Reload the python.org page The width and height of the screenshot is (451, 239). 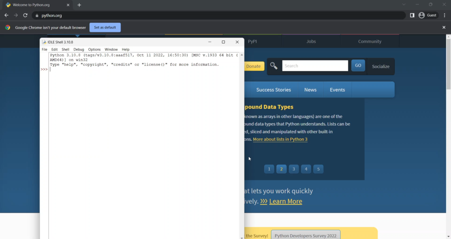pyautogui.click(x=25, y=15)
